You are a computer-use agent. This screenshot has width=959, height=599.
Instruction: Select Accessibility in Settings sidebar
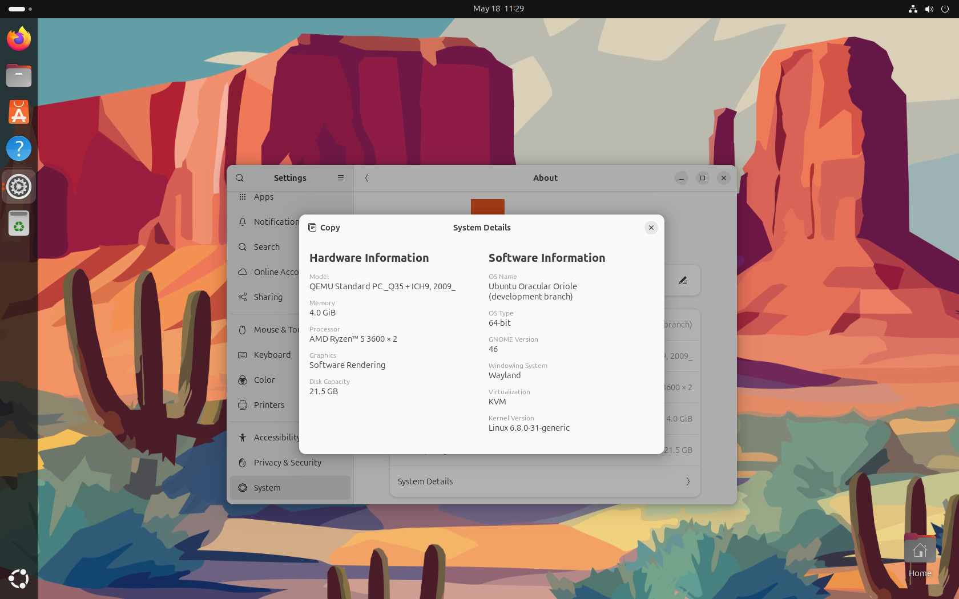click(290, 438)
